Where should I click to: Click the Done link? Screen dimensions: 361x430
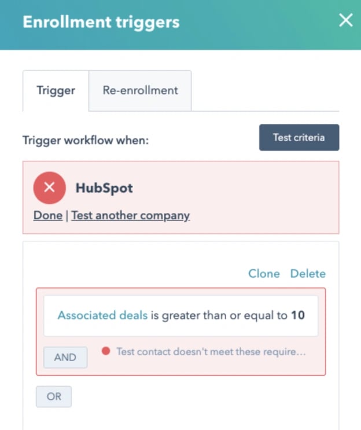coord(48,215)
